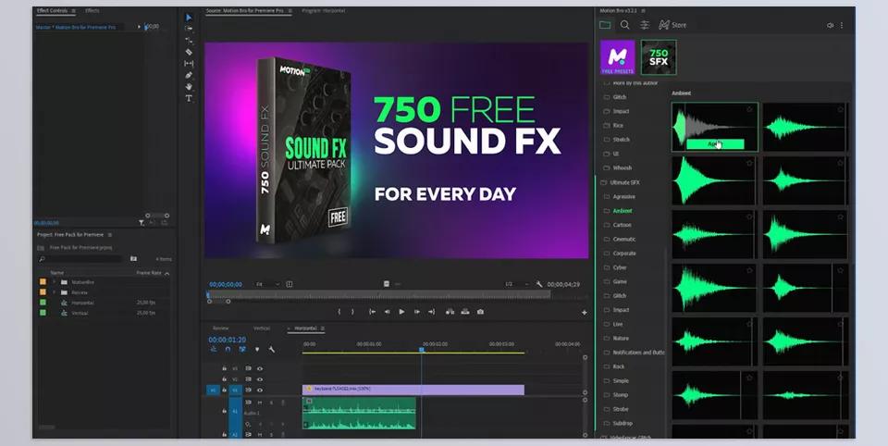Toggle V2 track output eye

tap(259, 379)
